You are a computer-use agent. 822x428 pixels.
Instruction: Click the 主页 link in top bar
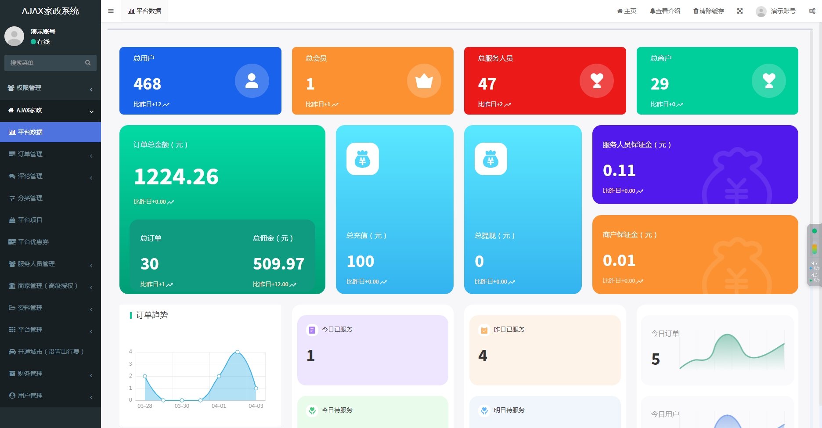[627, 11]
